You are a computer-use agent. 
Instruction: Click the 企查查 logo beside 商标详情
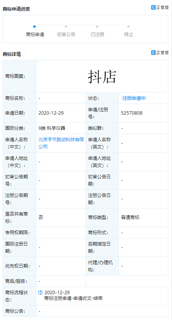(x=160, y=52)
